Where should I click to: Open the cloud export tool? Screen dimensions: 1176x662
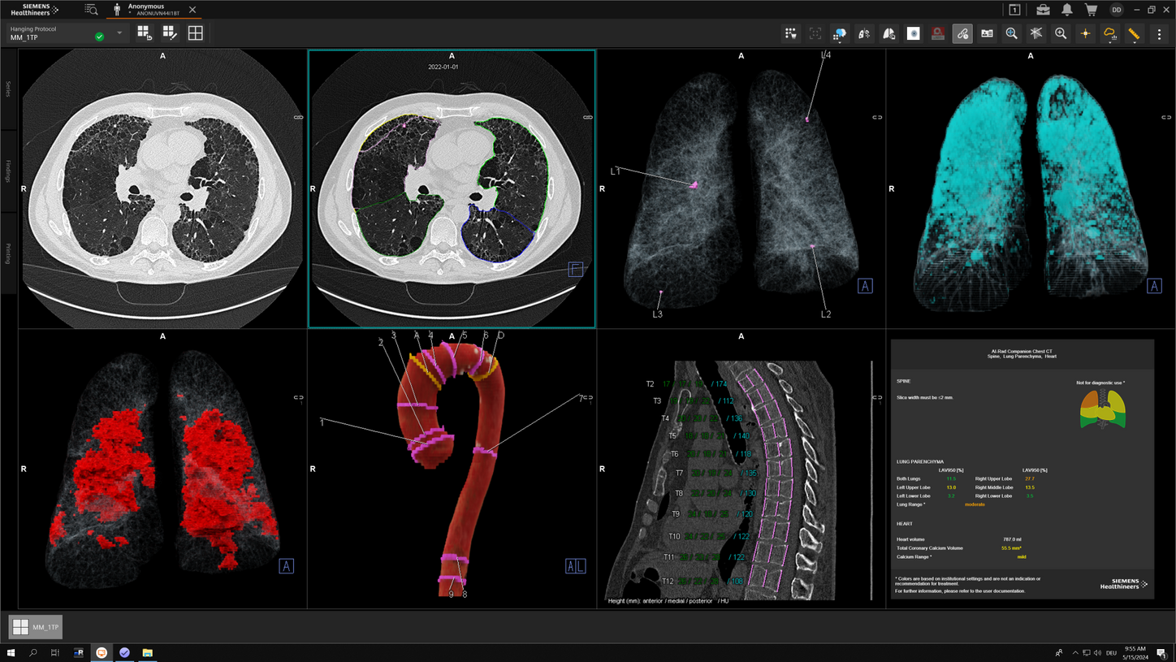coord(1109,33)
